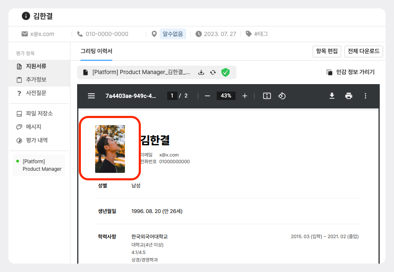Screen dimensions: 394x272
Task: Click the 김한결 page title
Action: 43,16
